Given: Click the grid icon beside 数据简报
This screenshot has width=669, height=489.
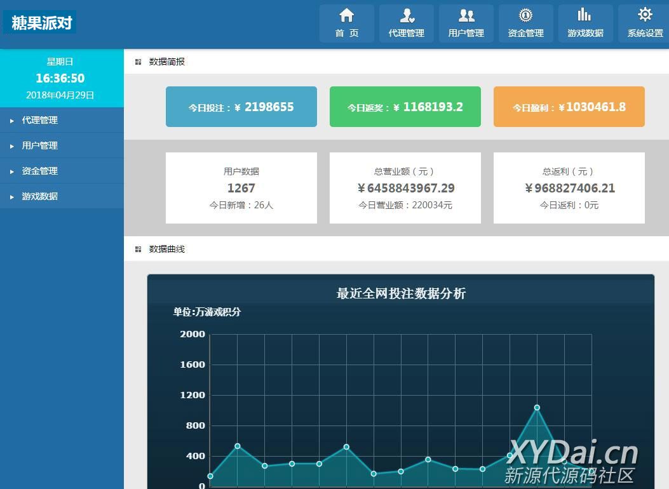Looking at the screenshot, I should click(139, 62).
